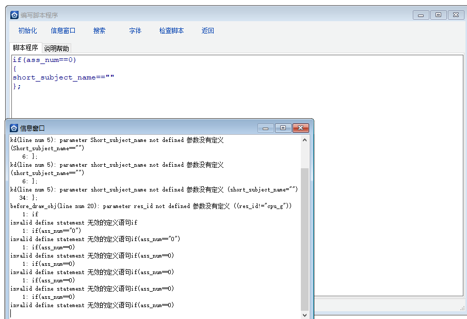Click the info window vertical scrollbar thumb

click(x=304, y=237)
